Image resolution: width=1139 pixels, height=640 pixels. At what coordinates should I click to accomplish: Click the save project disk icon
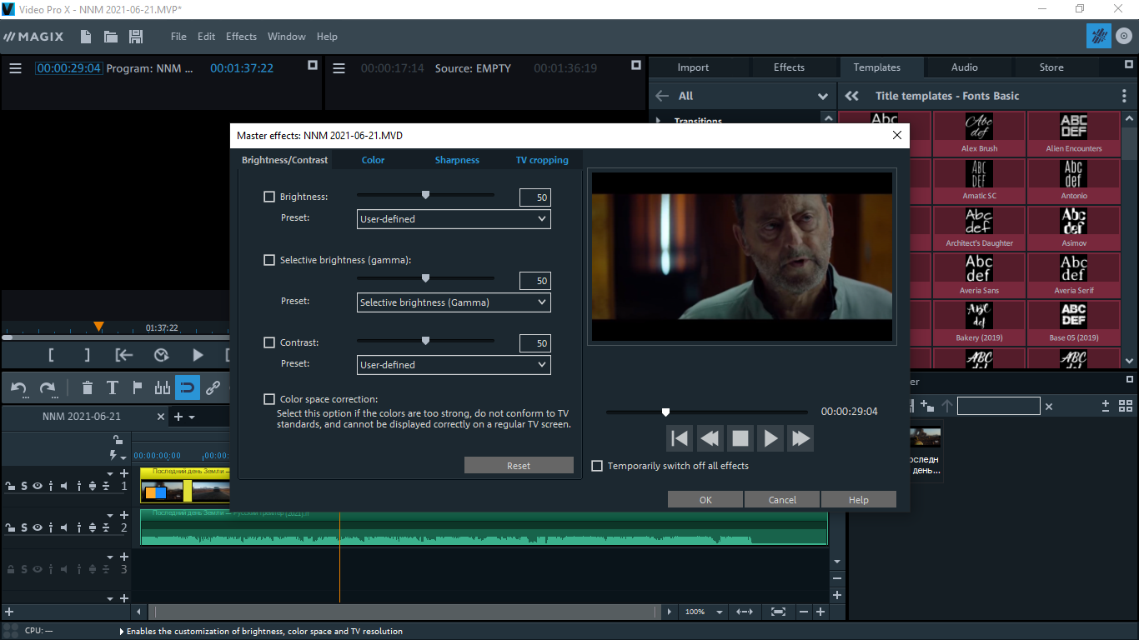[136, 37]
